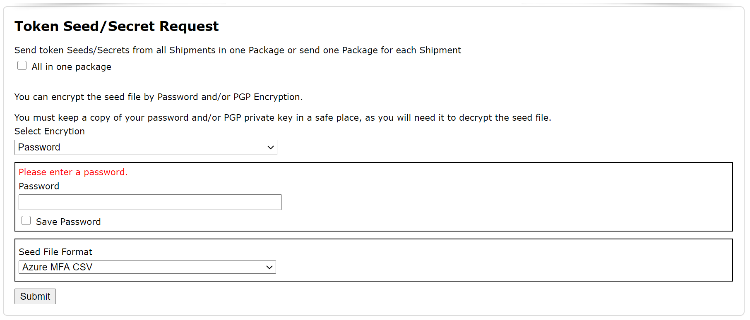The image size is (750, 320).
Task: Click the 'Password' label above the input field
Action: pyautogui.click(x=39, y=186)
